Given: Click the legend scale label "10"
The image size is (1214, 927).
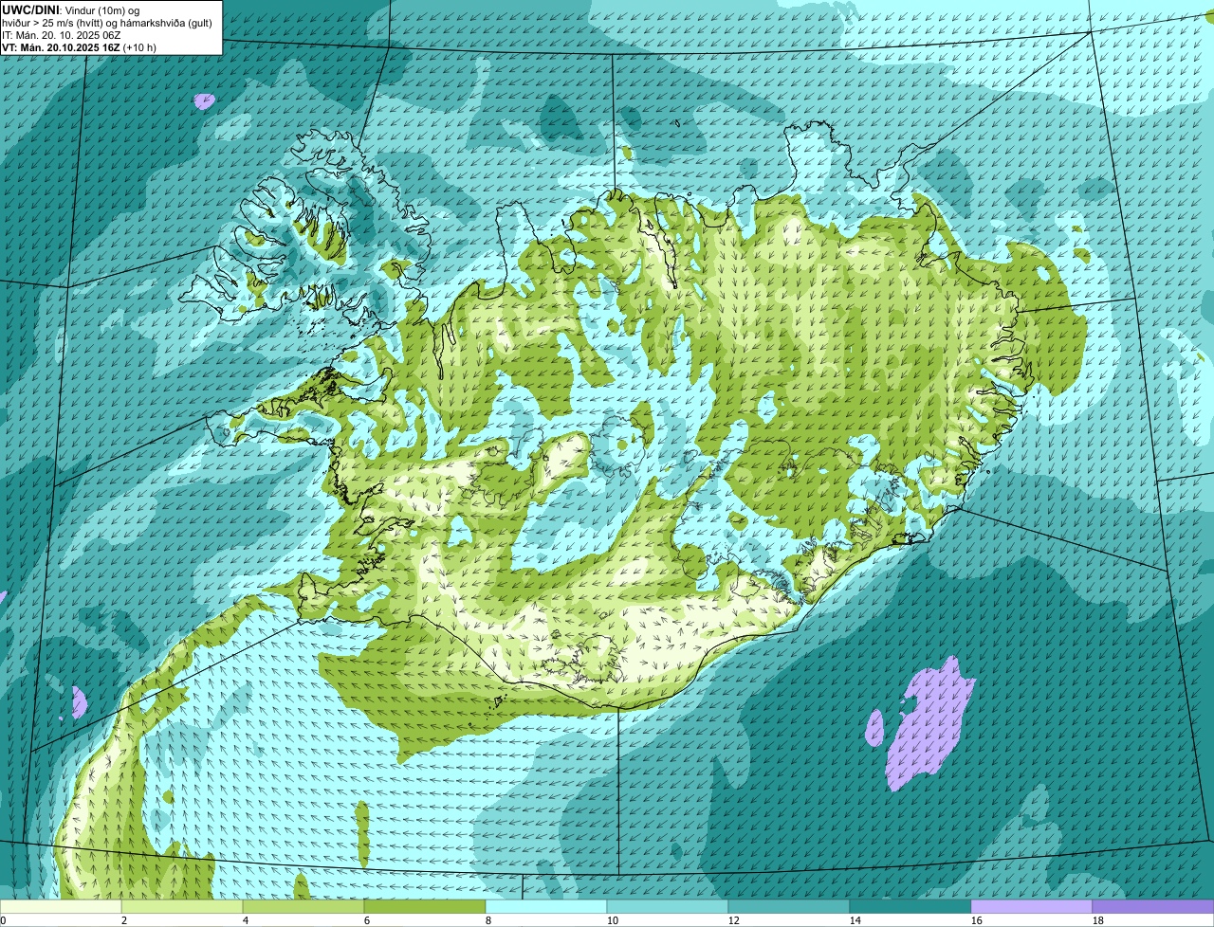Looking at the screenshot, I should click(613, 920).
